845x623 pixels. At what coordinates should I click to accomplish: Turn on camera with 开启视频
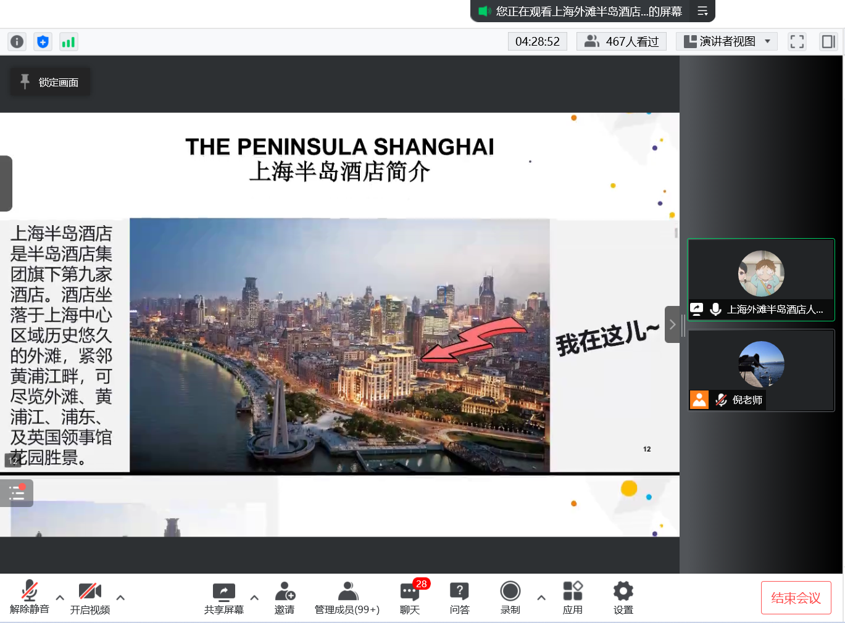click(90, 597)
